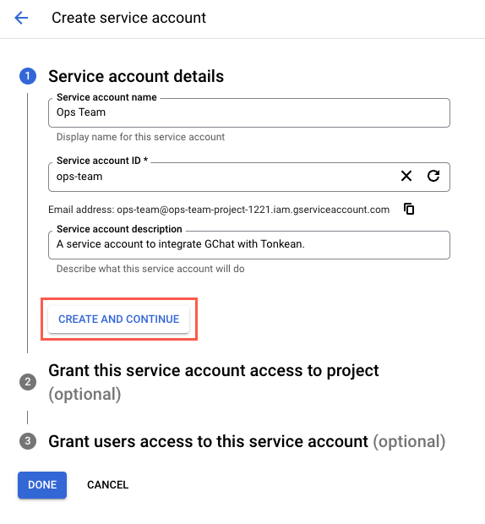The height and width of the screenshot is (524, 485).
Task: Select the Service account details heading
Action: pyautogui.click(x=136, y=76)
